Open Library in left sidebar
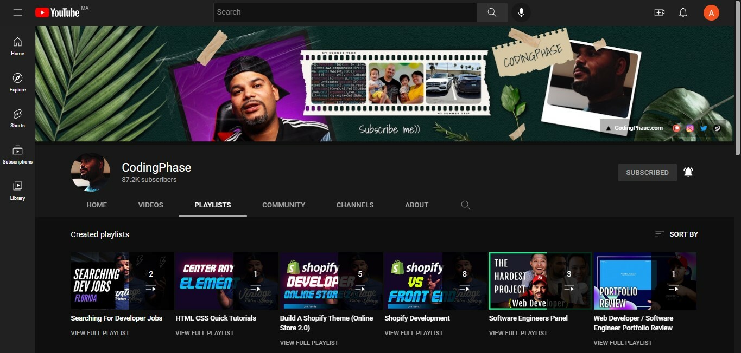The height and width of the screenshot is (353, 741). tap(17, 191)
